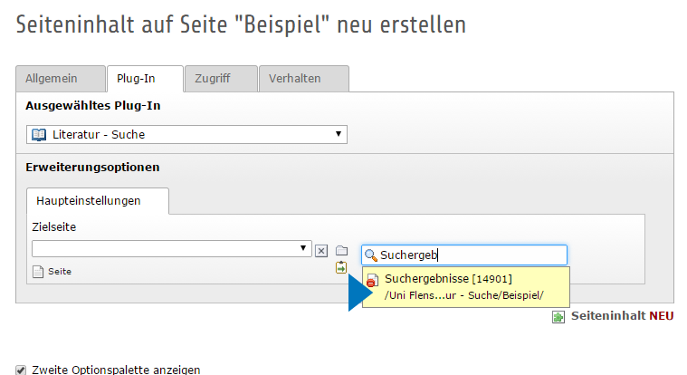Switch to the Allgemein tab
Image resolution: width=687 pixels, height=375 pixels.
[x=51, y=79]
